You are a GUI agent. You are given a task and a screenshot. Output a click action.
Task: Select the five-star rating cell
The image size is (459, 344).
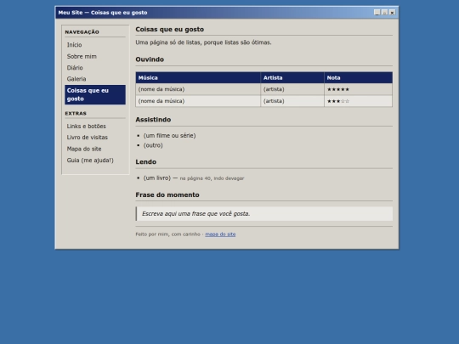coord(359,89)
